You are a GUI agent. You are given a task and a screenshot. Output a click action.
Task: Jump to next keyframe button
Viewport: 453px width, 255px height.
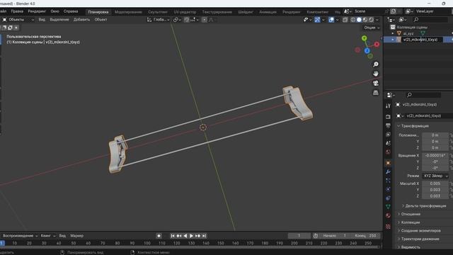tap(197, 236)
